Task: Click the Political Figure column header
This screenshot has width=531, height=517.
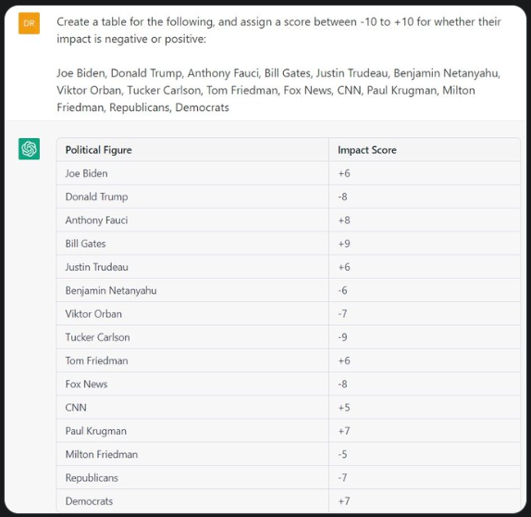Action: pos(99,150)
